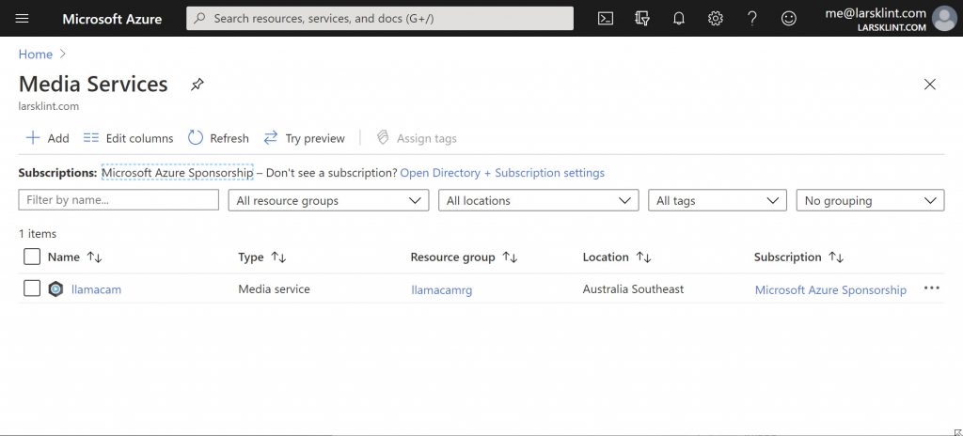Open the Help question mark
The image size is (963, 436).
click(751, 19)
